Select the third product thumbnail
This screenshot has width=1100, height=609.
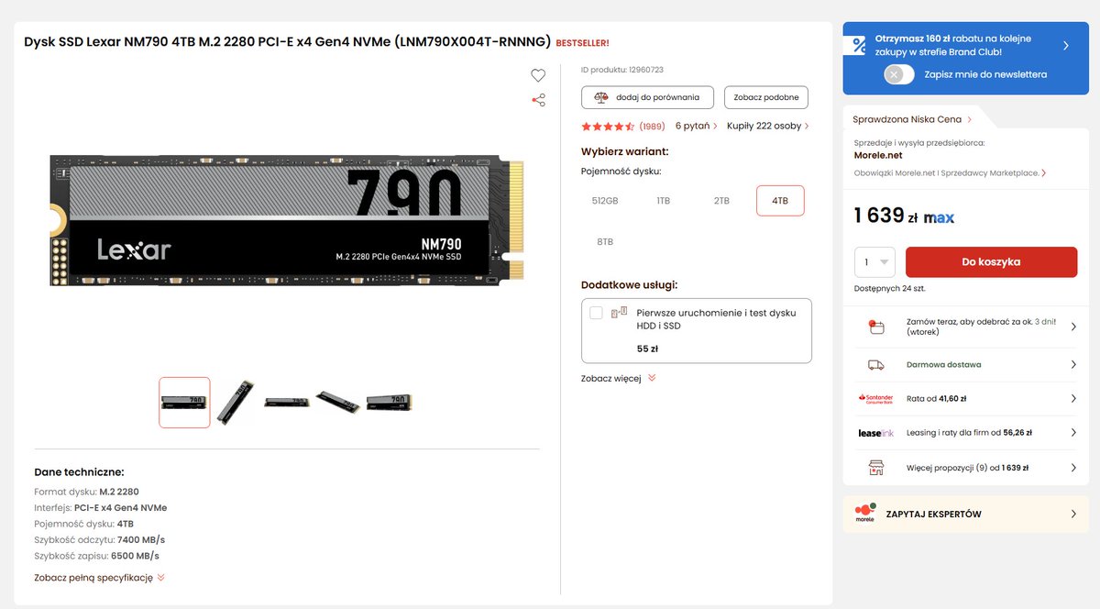click(x=287, y=402)
